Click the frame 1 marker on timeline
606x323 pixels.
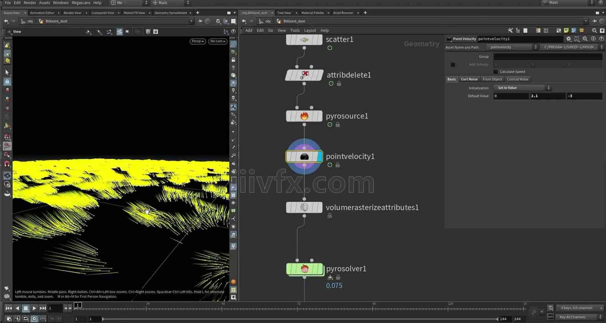[x=78, y=305]
